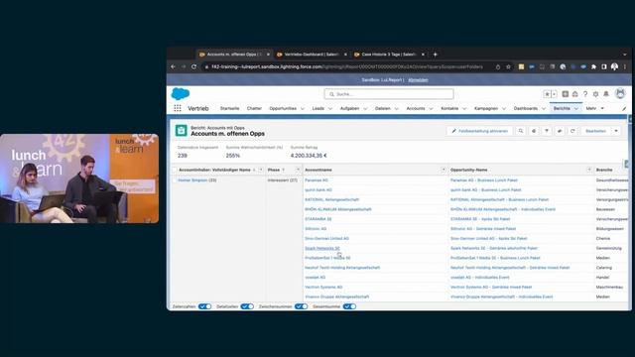Open Salesforce help question mark
The image size is (635, 357).
coord(585,94)
